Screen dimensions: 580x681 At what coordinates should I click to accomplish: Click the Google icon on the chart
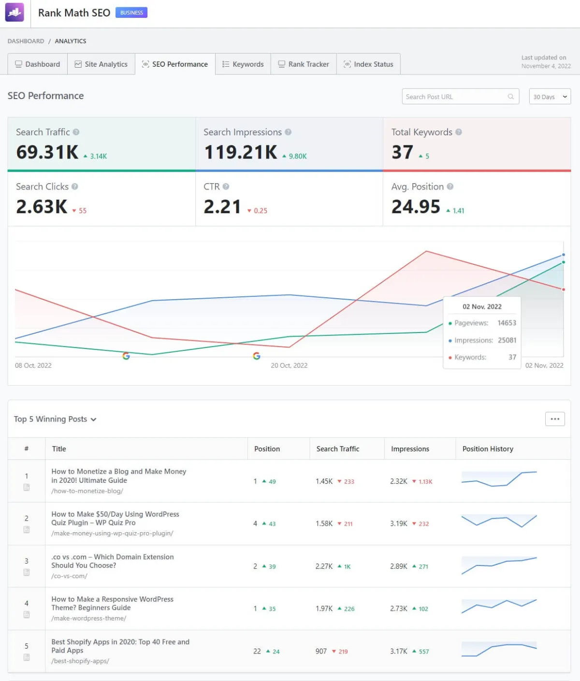tap(126, 356)
